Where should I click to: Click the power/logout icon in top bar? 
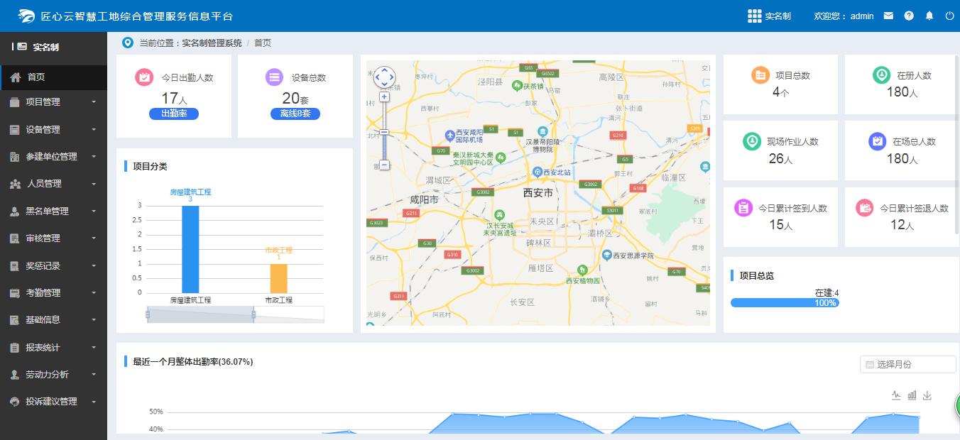click(949, 15)
